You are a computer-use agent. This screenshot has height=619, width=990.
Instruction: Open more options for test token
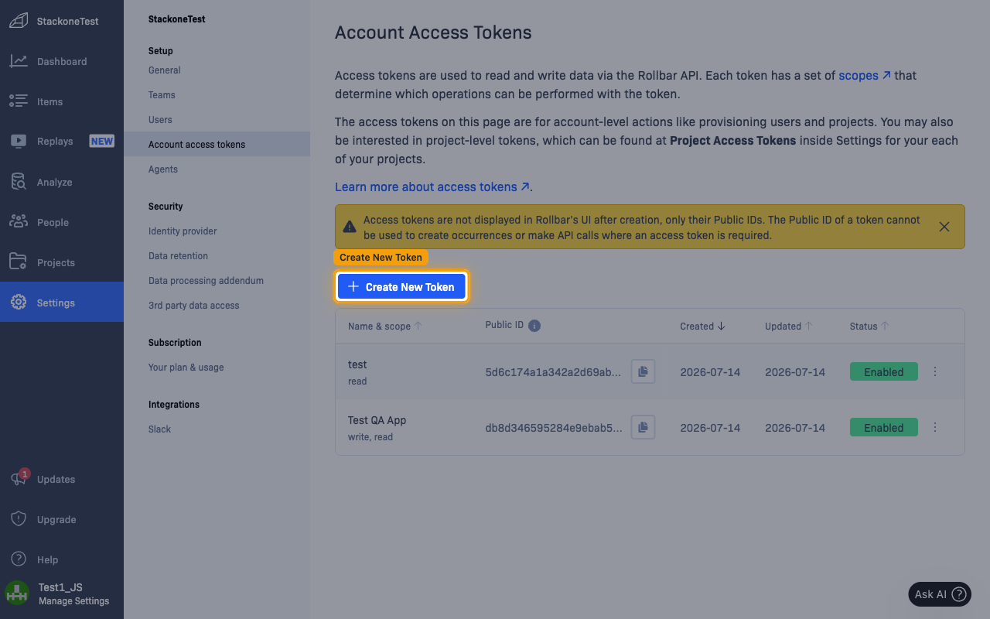(935, 371)
